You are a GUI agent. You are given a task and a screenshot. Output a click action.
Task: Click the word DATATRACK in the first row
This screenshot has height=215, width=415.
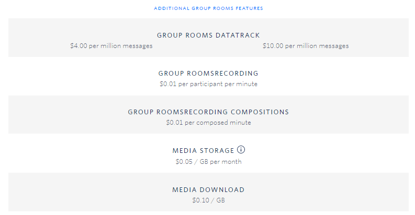tap(238, 35)
